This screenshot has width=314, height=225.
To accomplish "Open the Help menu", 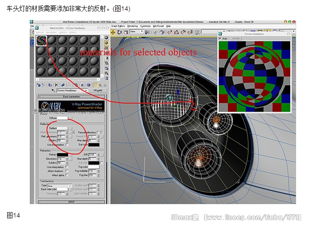I will 169,26.
